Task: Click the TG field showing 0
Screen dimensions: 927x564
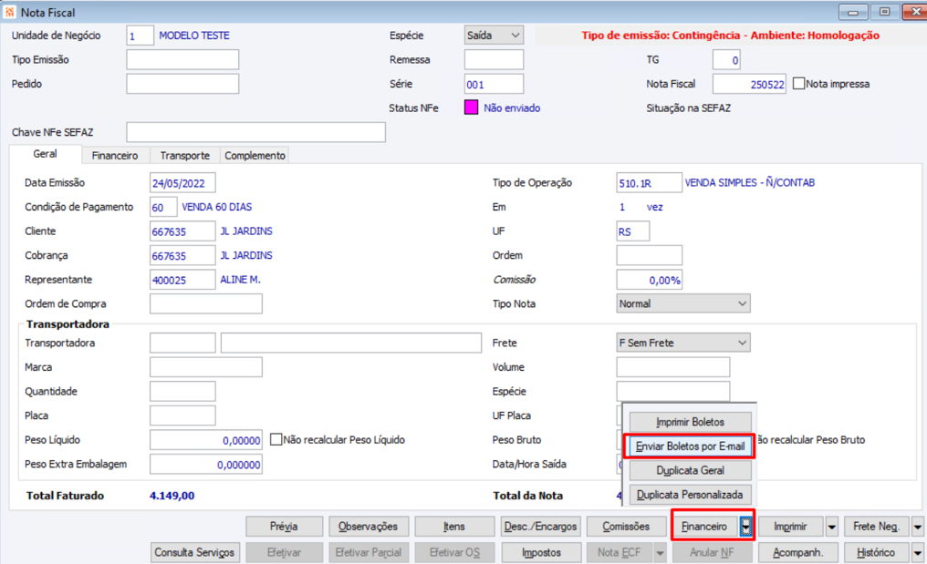Action: point(726,59)
